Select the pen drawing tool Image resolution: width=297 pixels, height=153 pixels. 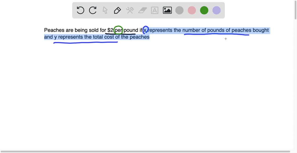pos(117,10)
